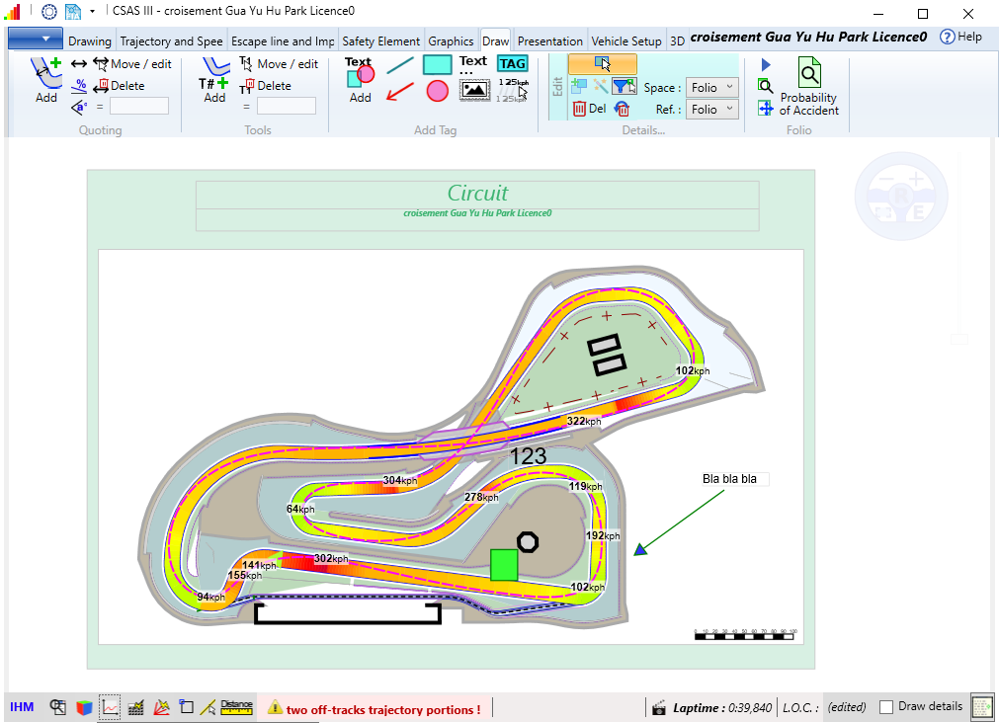Select the cyan rectangle tag tool
This screenshot has height=723, width=999.
[437, 64]
